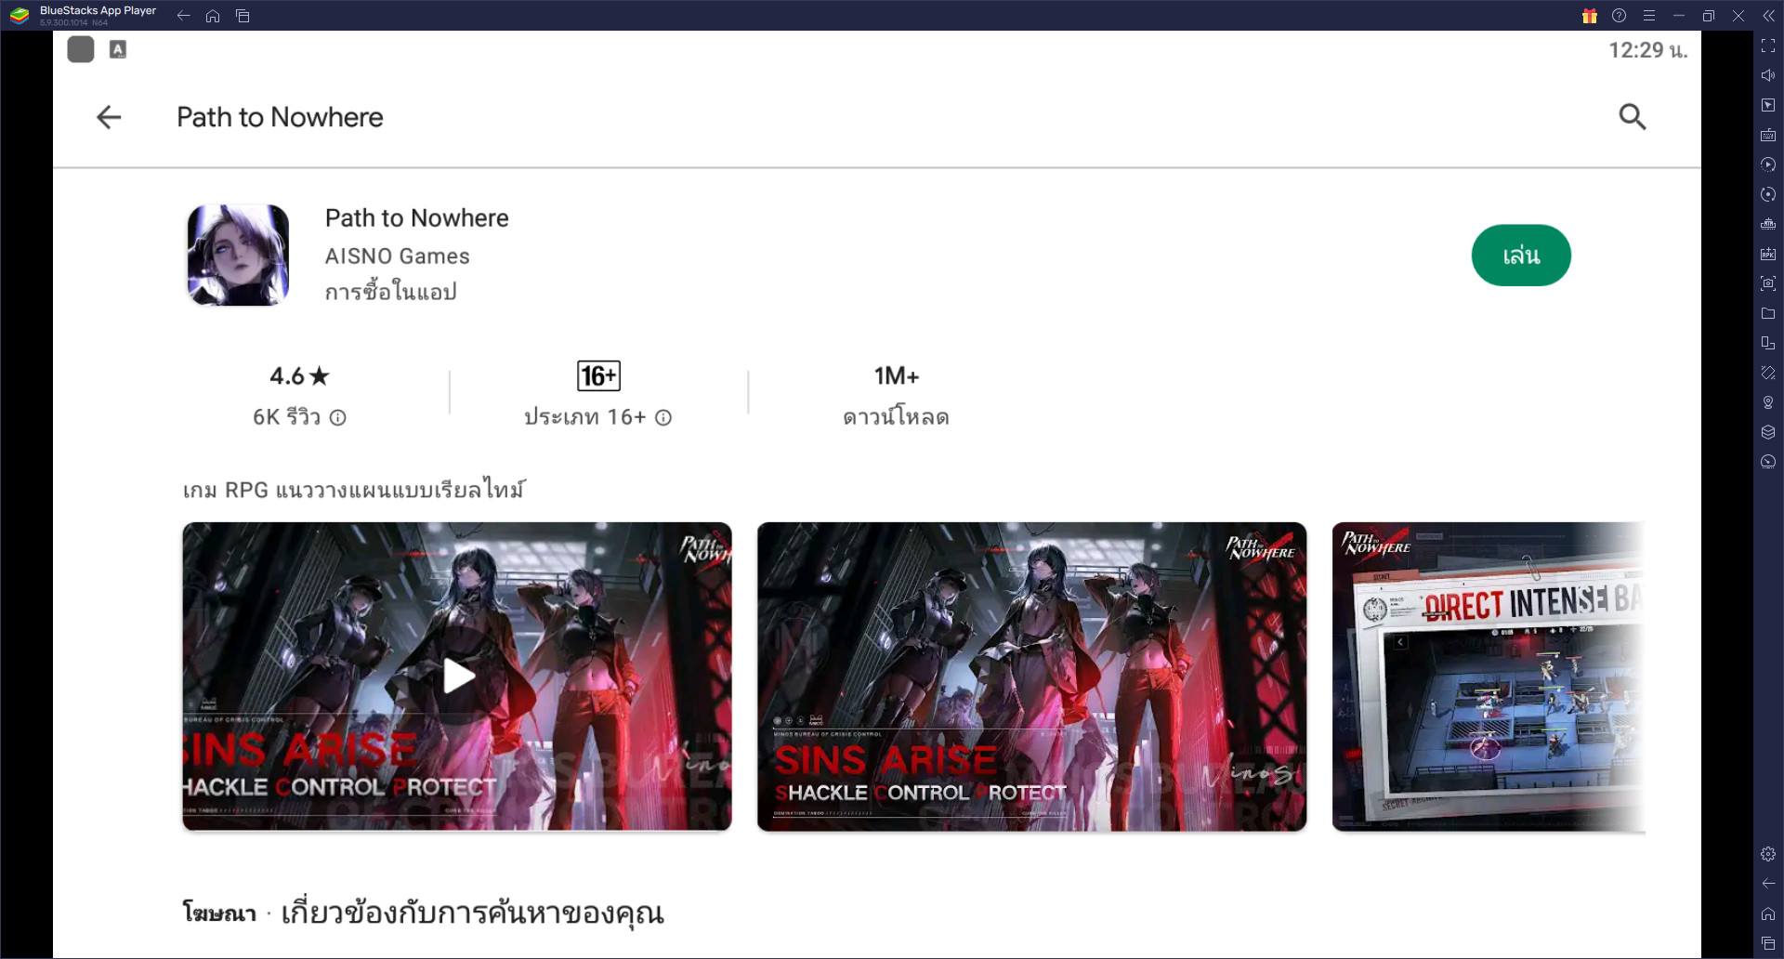Click the sync operations sidebar icon
Viewport: 1784px width, 959px height.
click(x=1768, y=194)
